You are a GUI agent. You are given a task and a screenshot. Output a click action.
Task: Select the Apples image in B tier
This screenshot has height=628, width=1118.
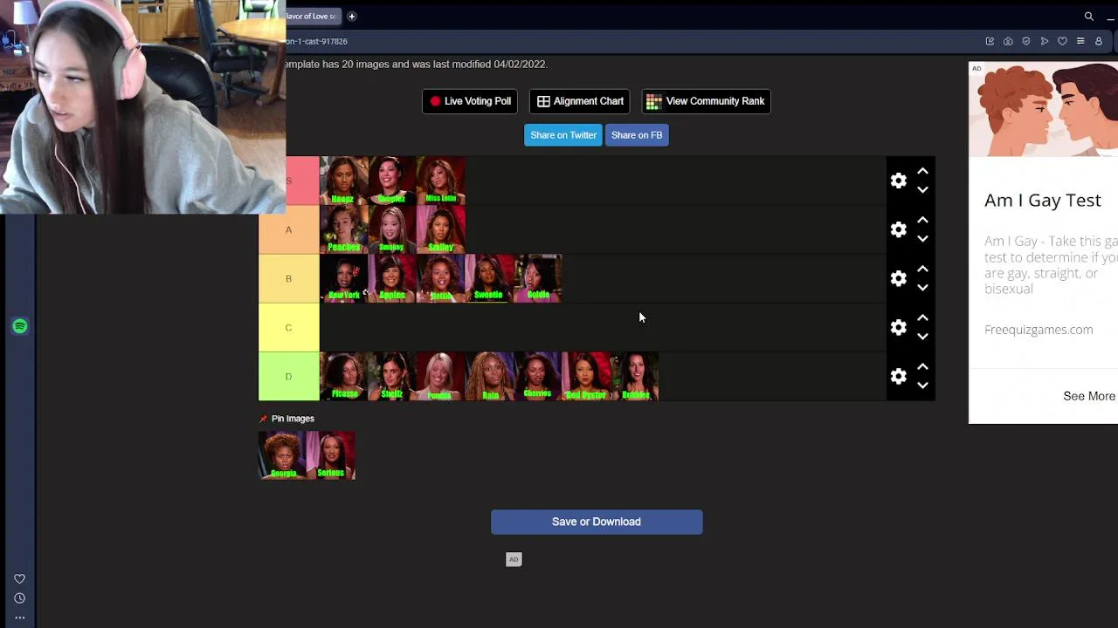coord(392,278)
